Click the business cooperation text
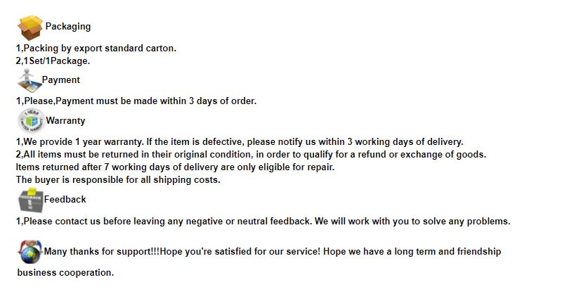The height and width of the screenshot is (294, 562). coord(65,273)
